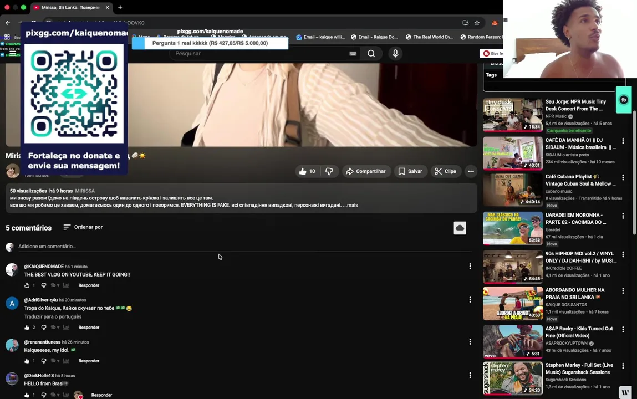The height and width of the screenshot is (399, 637).
Task: Click Traduzir para o português under the Adri comment
Action: (53, 316)
